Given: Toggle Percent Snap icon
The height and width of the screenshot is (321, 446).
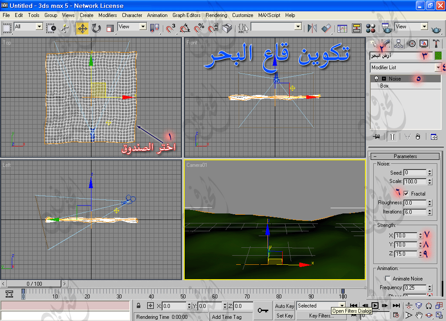Looking at the screenshot, I should pyautogui.click(x=199, y=28).
